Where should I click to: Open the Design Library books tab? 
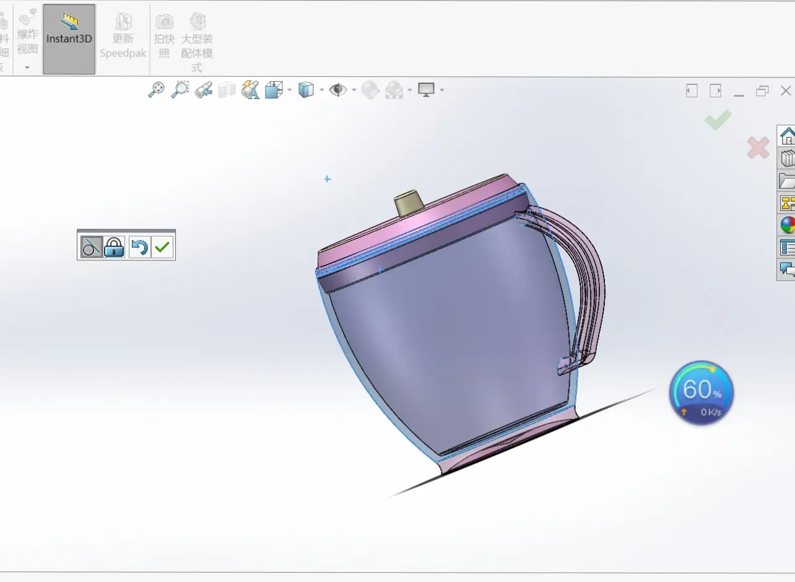[787, 158]
